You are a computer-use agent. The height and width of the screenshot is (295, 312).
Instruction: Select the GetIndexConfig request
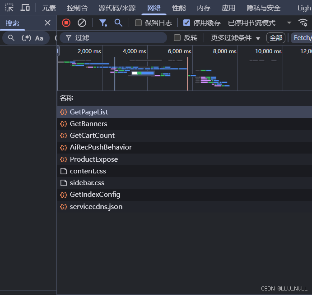[x=185, y=195]
